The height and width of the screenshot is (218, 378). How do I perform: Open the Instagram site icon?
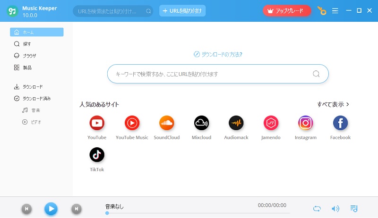306,123
